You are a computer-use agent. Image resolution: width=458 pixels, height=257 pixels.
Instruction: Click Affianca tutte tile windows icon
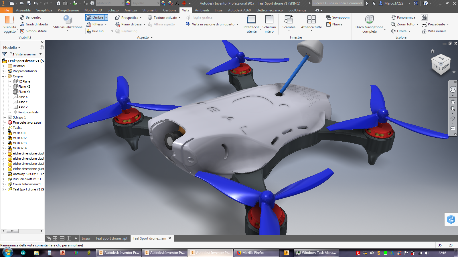pyautogui.click(x=311, y=19)
